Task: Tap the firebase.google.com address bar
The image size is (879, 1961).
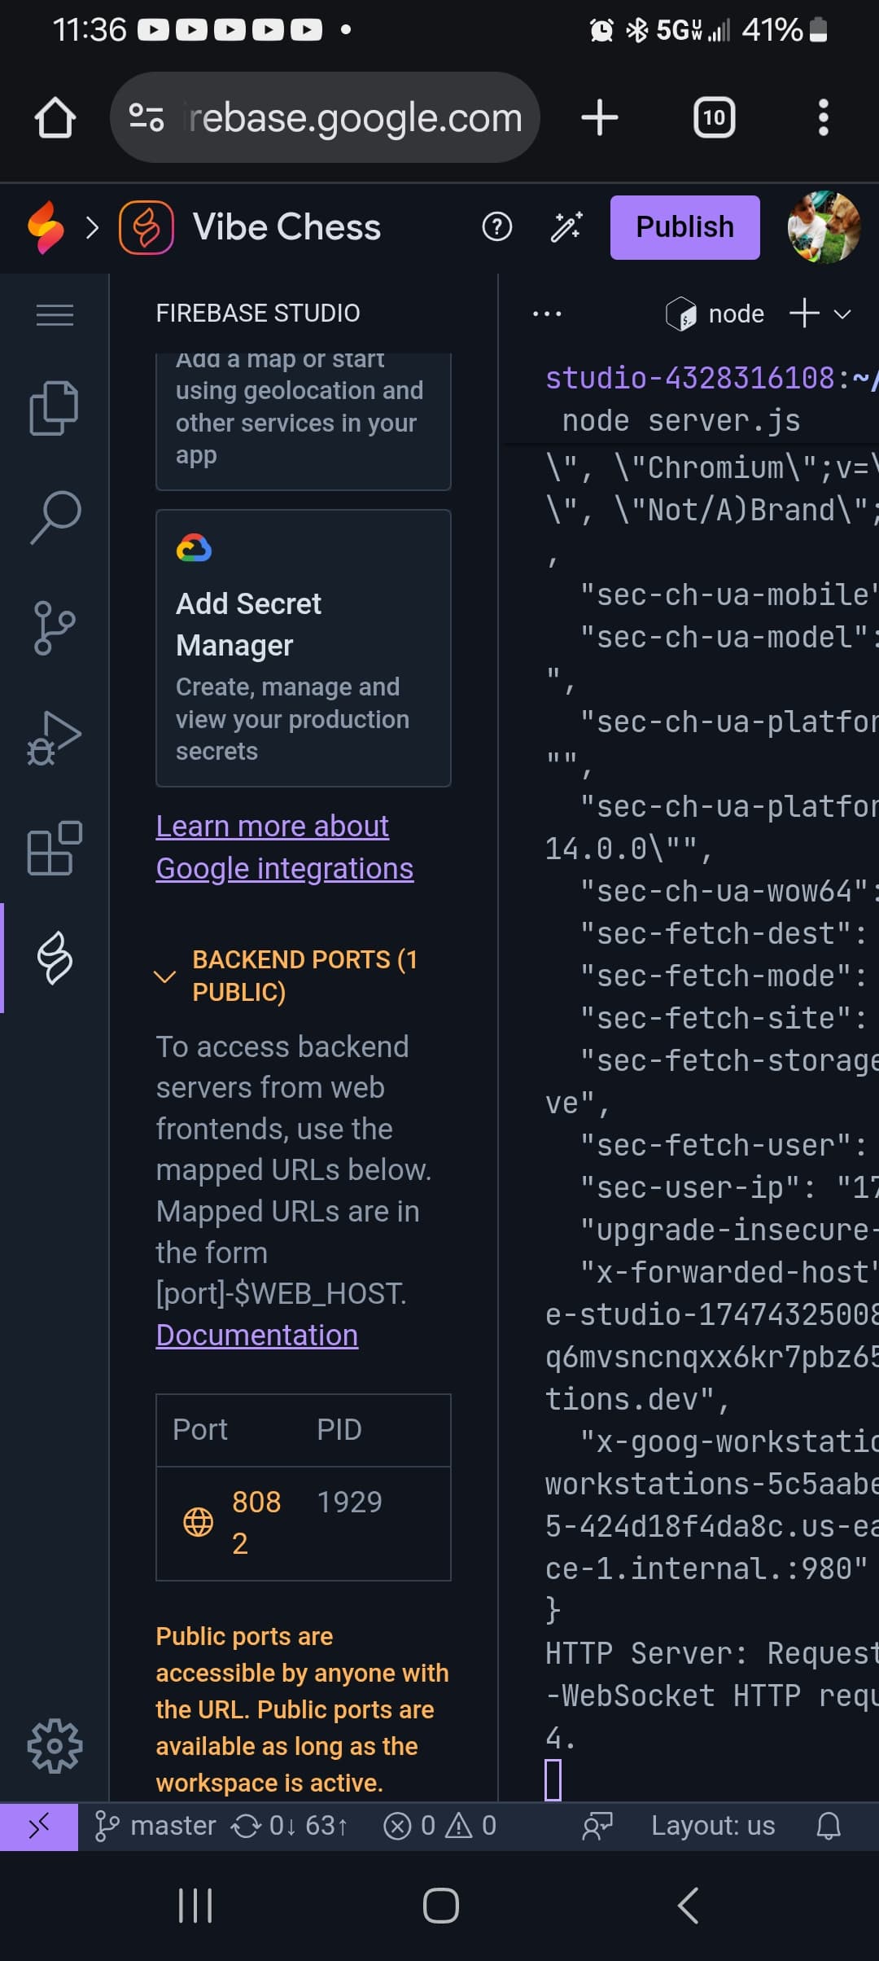Action: click(x=325, y=118)
